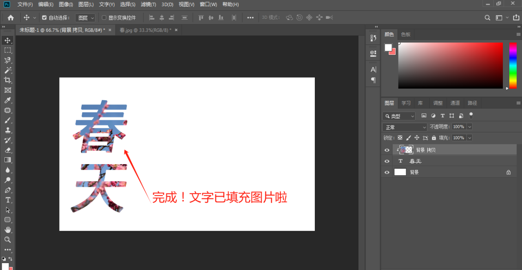Open the Fill (填充) dropdown arrow

pyautogui.click(x=469, y=138)
